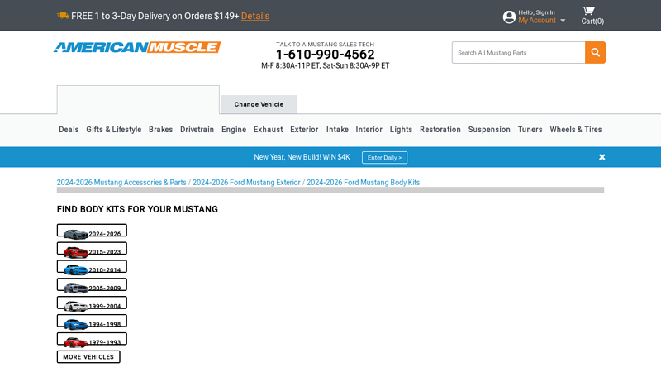Viewport: 661px width, 372px height.
Task: Click the Search All Mustang Parts field
Action: (x=518, y=53)
